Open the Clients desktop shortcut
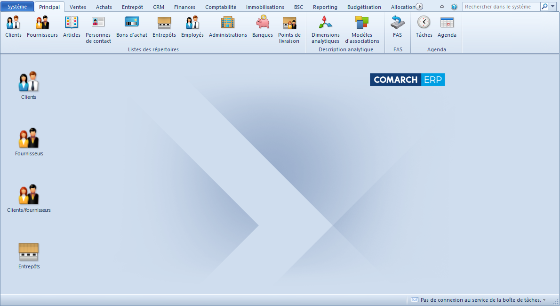 pos(29,85)
